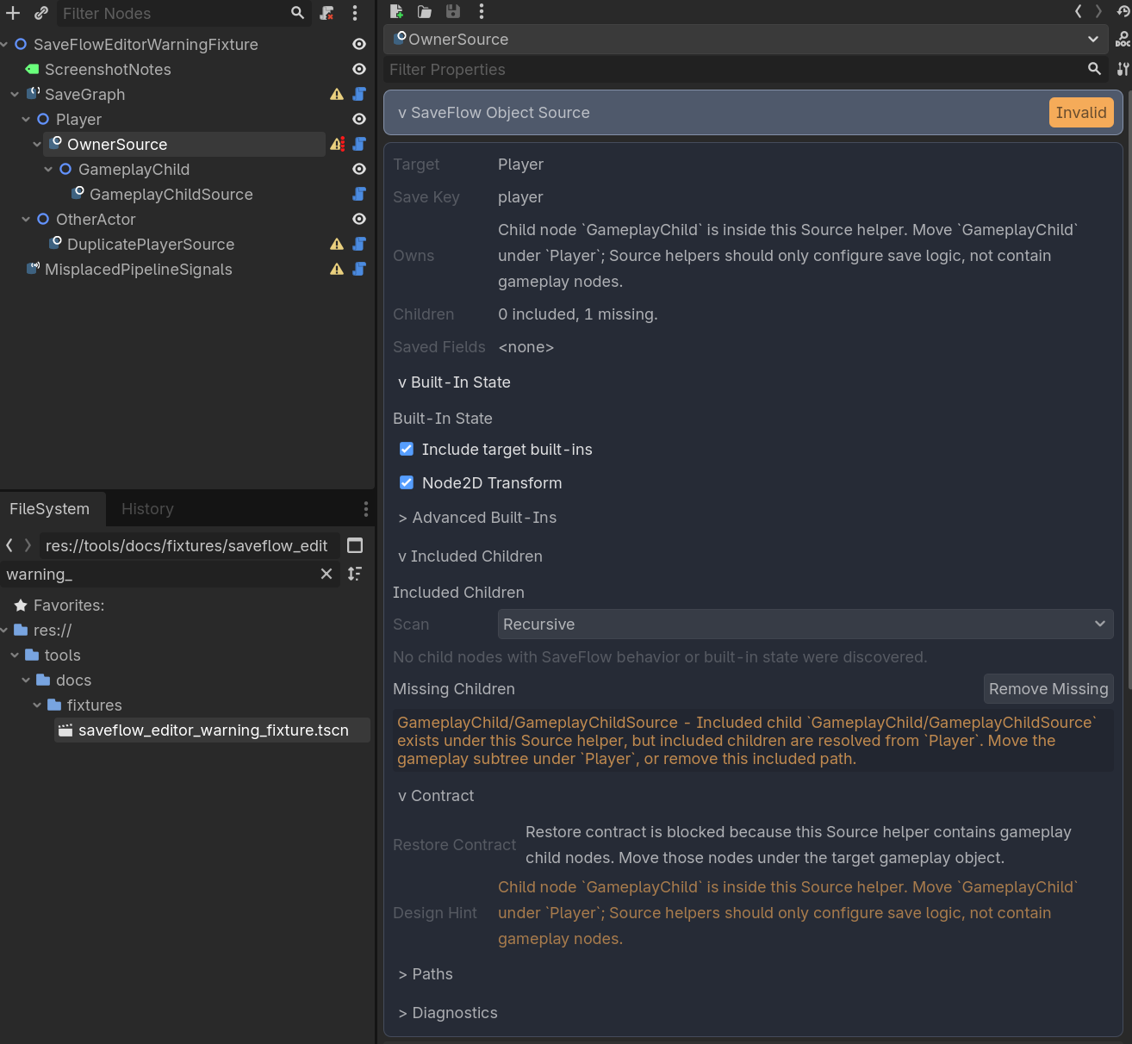Click the Remove Missing button
The width and height of the screenshot is (1132, 1044).
(x=1048, y=688)
